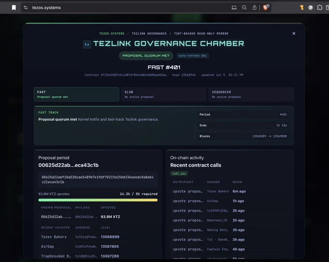
Task: Click the share icon in address bar
Action: coord(254,8)
